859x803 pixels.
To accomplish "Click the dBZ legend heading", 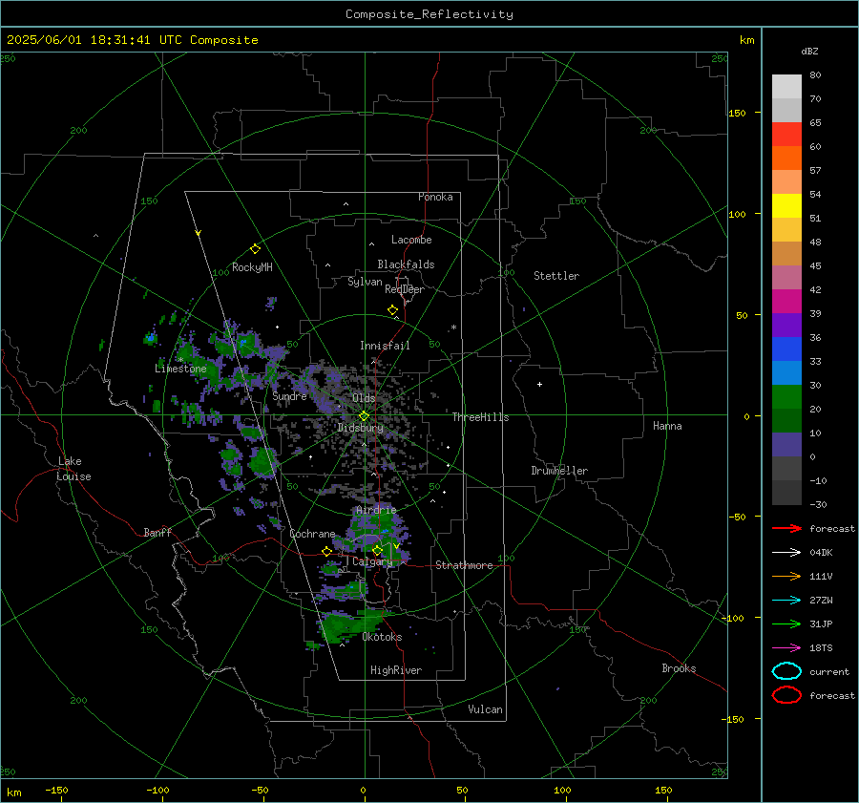I will (x=809, y=52).
